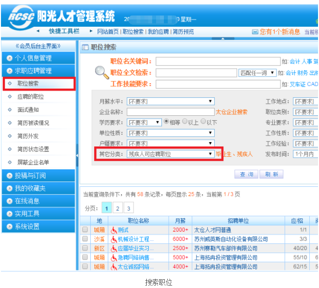Check the box for 应届毕业实习 row
Screen dimensions: 319x288
click(85, 248)
